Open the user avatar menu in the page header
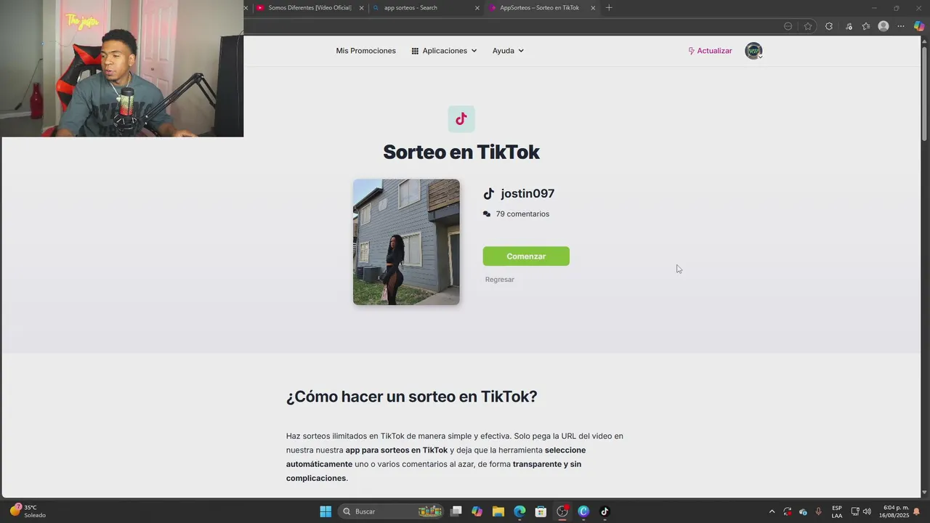This screenshot has height=523, width=930. click(x=753, y=51)
